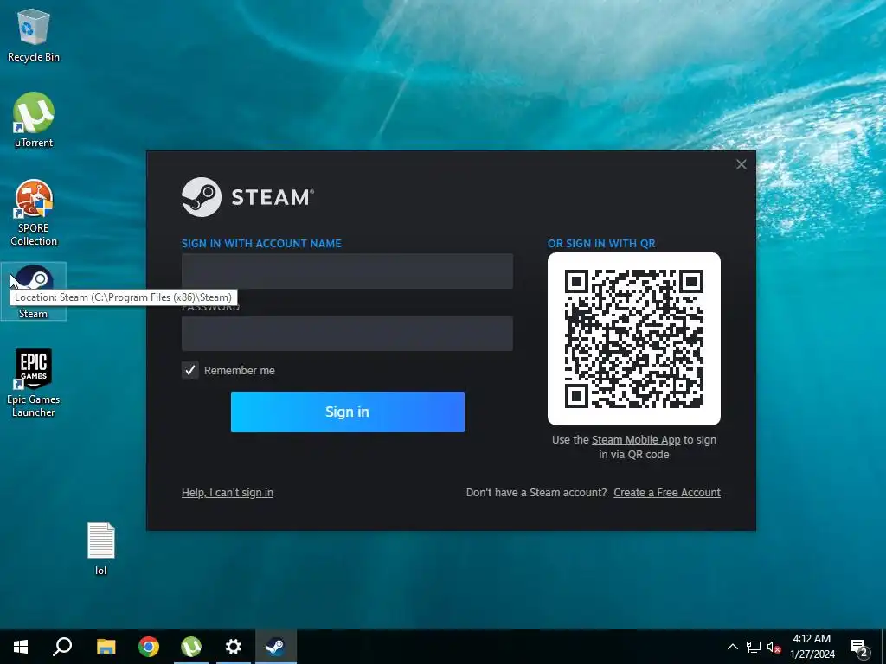Close the Steam sign-in window
Image resolution: width=886 pixels, height=664 pixels.
pyautogui.click(x=742, y=164)
